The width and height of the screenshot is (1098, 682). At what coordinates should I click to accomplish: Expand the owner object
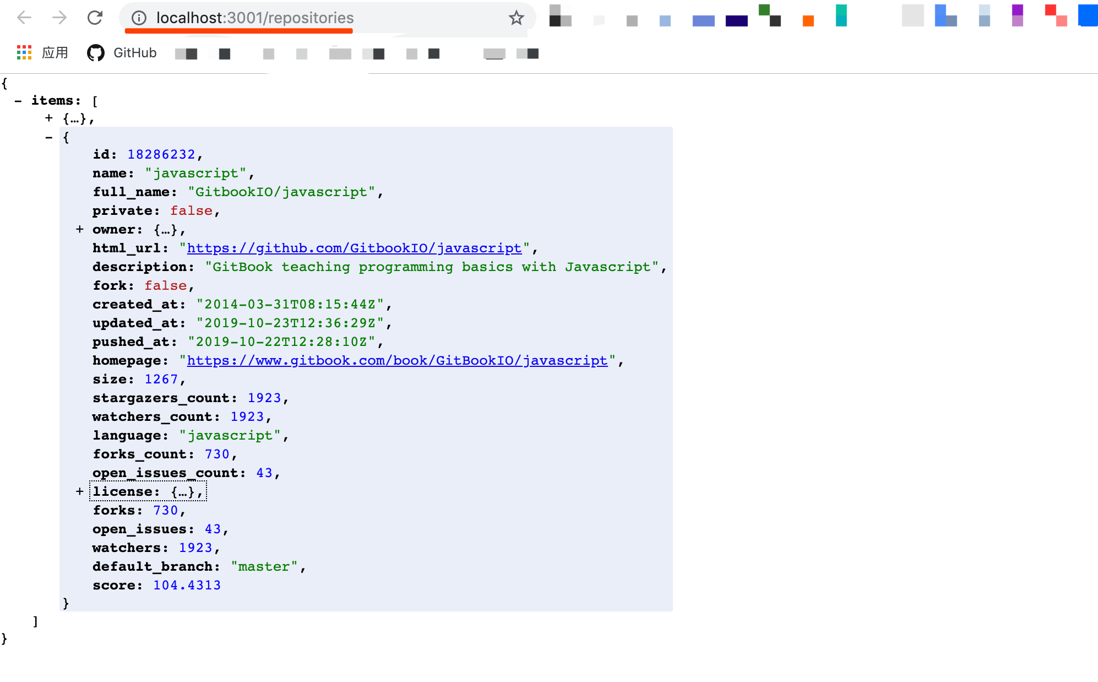80,229
